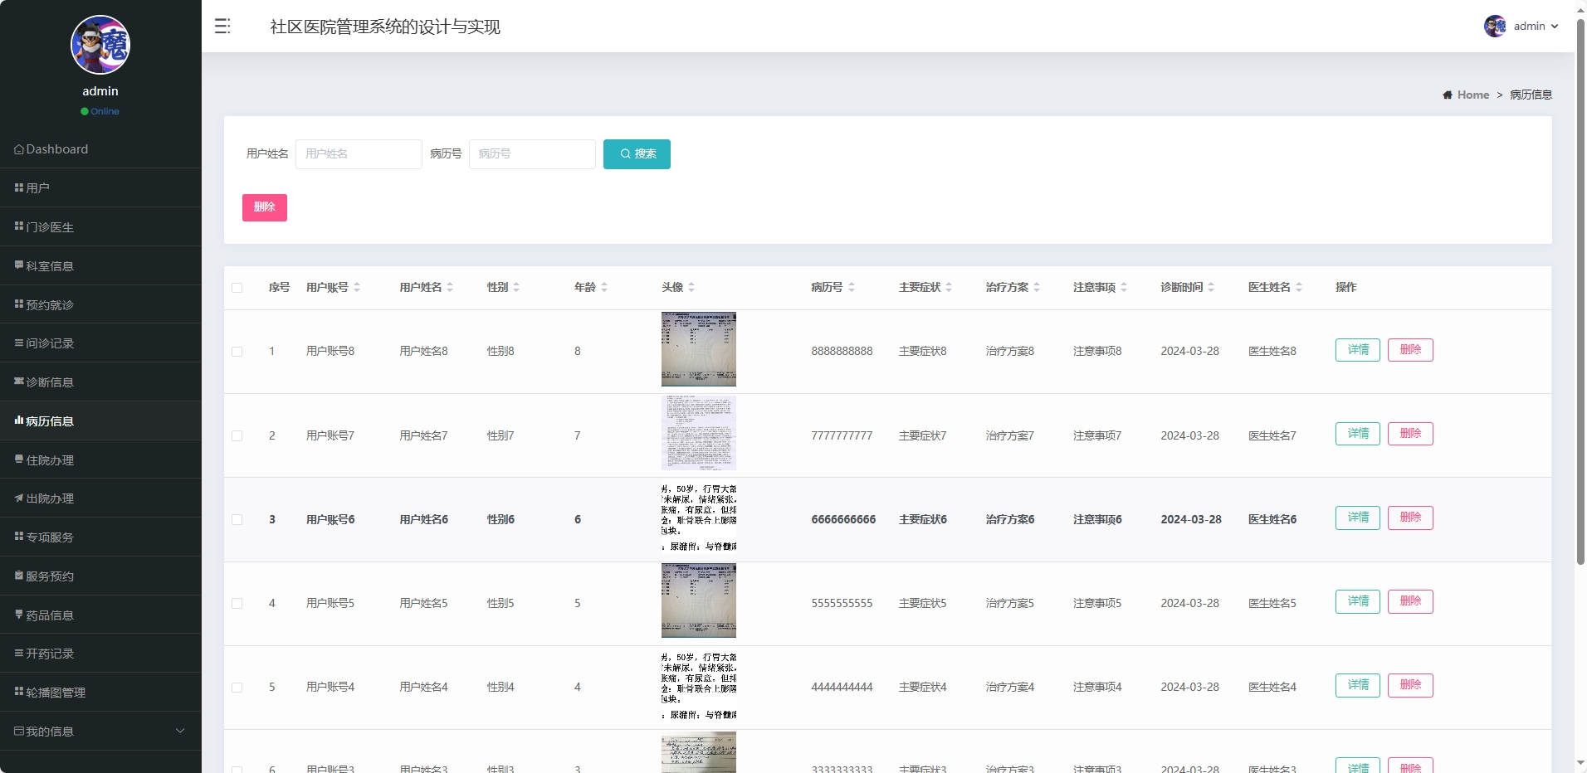The image size is (1587, 773).
Task: Open the 门诊医生 menu item
Action: (100, 226)
